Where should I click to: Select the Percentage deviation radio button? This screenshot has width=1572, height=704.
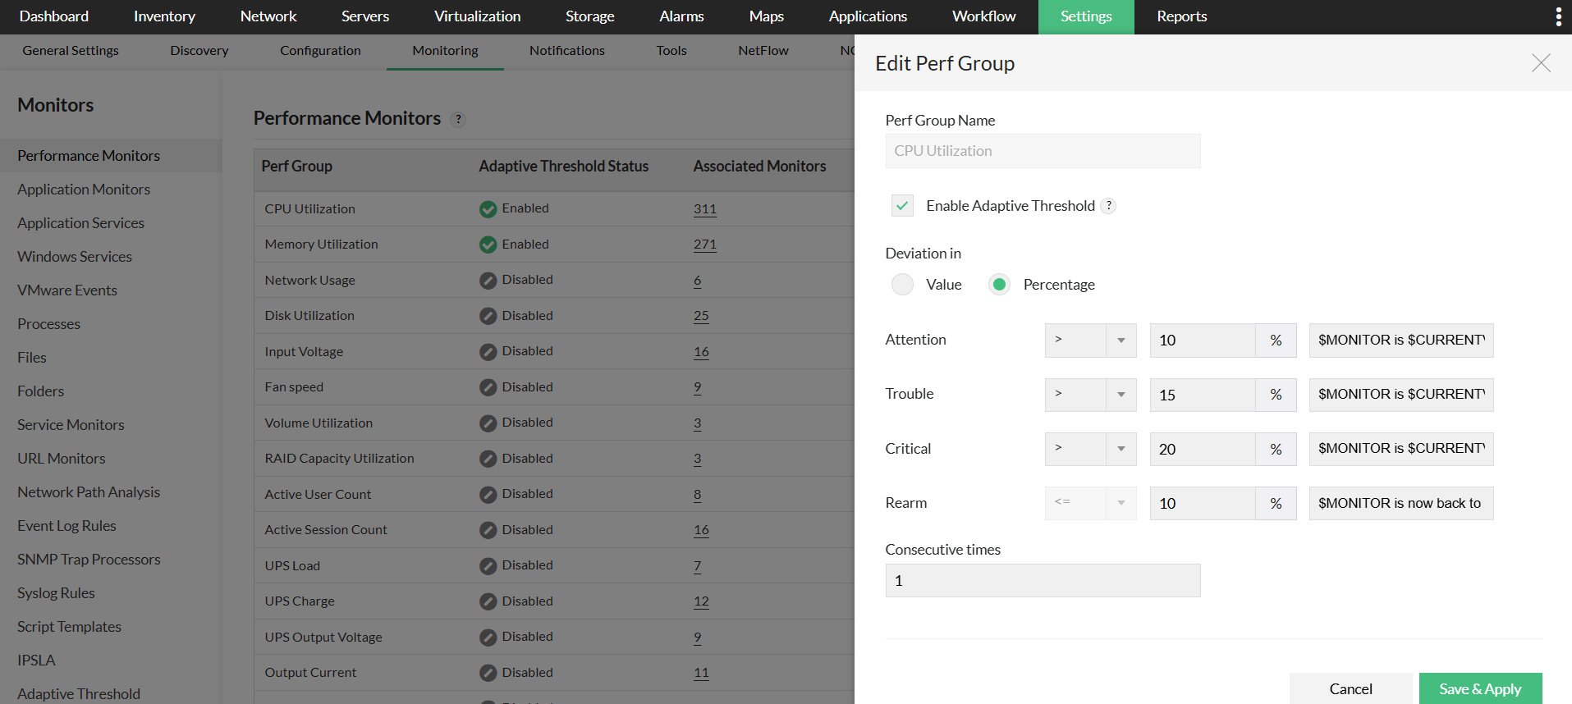coord(999,285)
